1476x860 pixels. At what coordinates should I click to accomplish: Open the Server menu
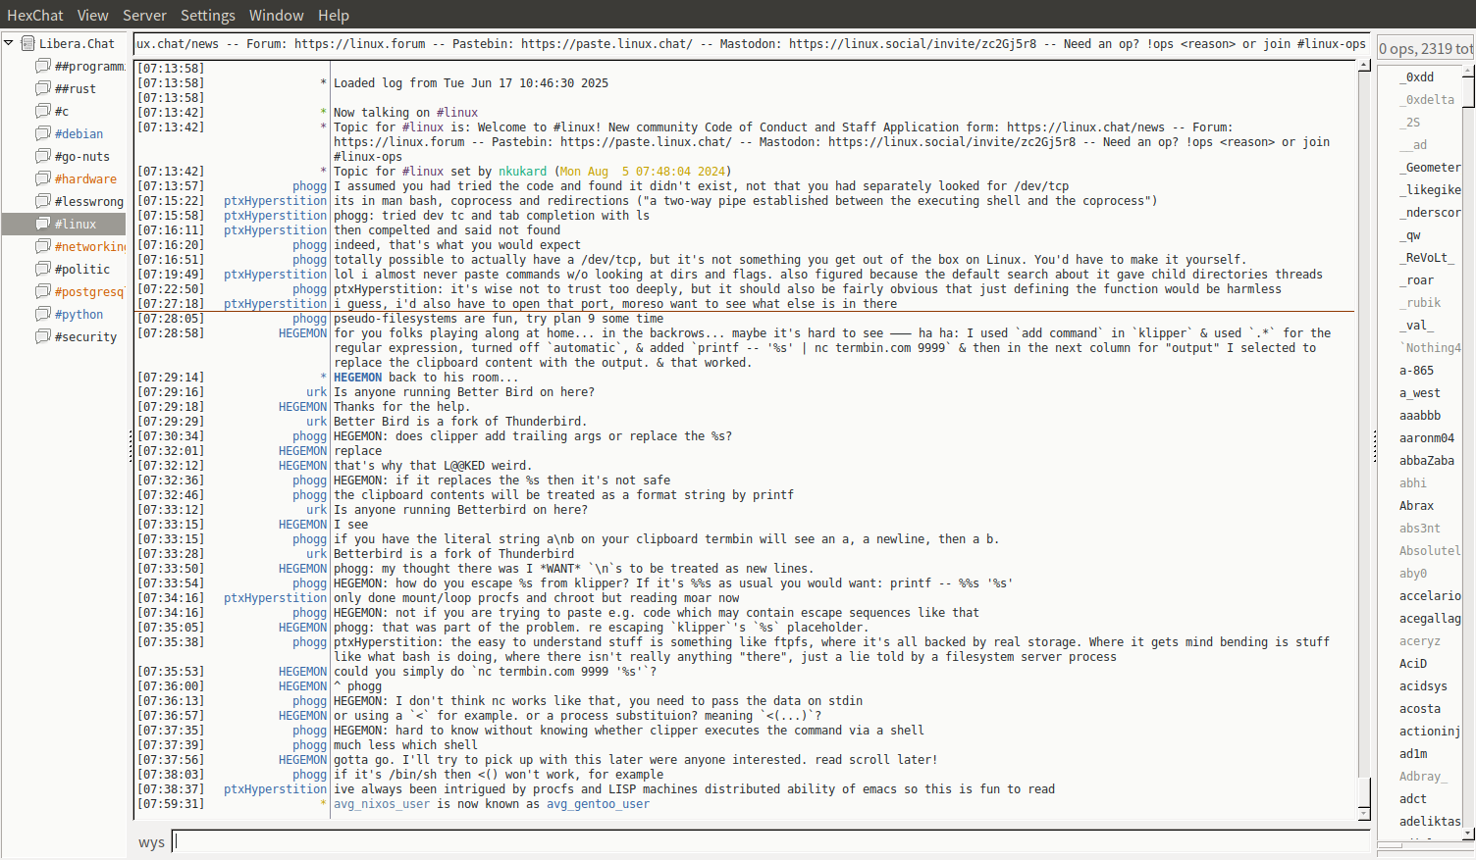144,15
